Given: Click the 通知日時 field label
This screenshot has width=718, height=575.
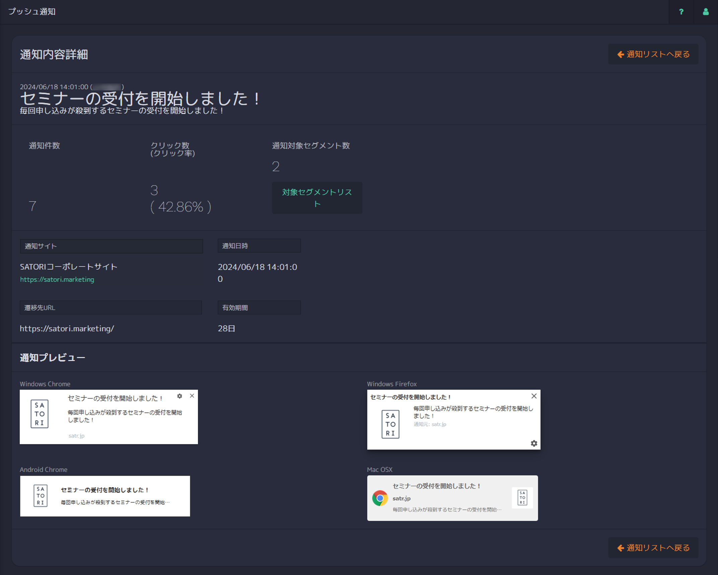Looking at the screenshot, I should (x=259, y=246).
